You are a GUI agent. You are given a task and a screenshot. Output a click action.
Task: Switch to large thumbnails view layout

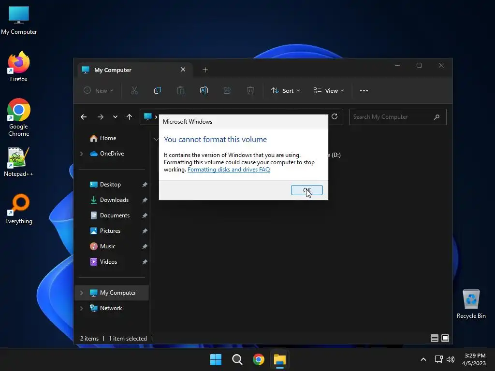tap(445, 338)
